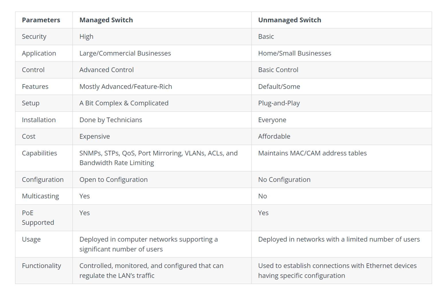Click the "Home/Small Businesses" text
The width and height of the screenshot is (440, 290).
[294, 53]
